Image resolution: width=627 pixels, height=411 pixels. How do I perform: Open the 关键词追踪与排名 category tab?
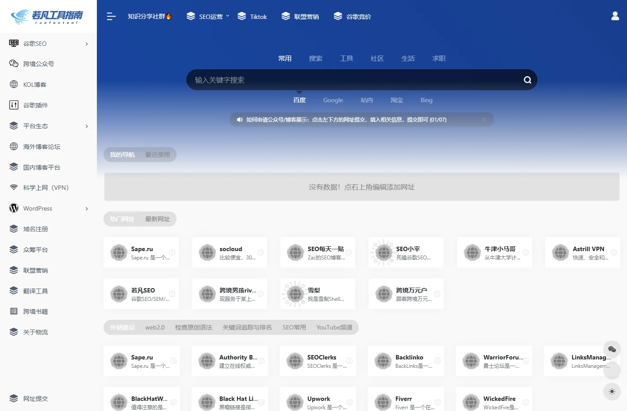[x=247, y=327]
